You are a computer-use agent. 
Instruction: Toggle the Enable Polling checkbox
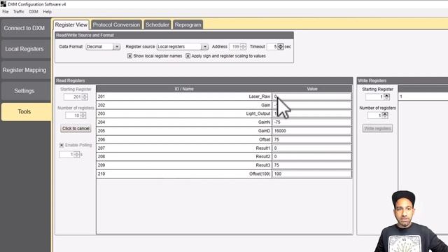click(x=62, y=145)
